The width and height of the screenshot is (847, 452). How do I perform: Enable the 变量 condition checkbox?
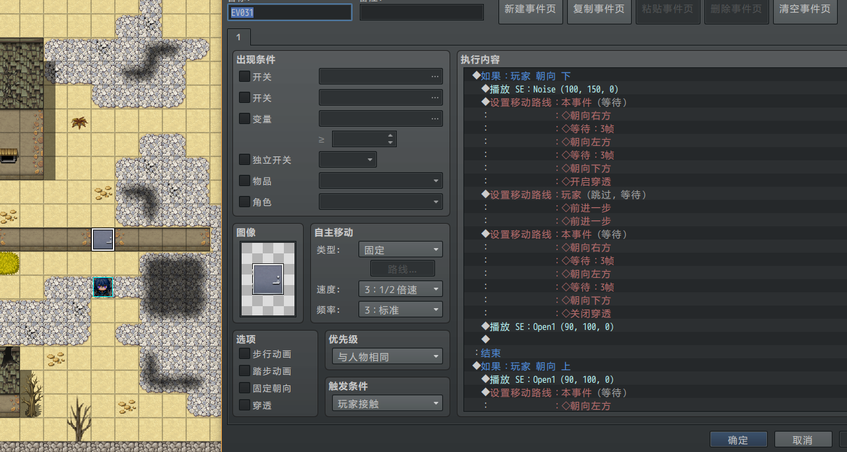click(x=244, y=119)
